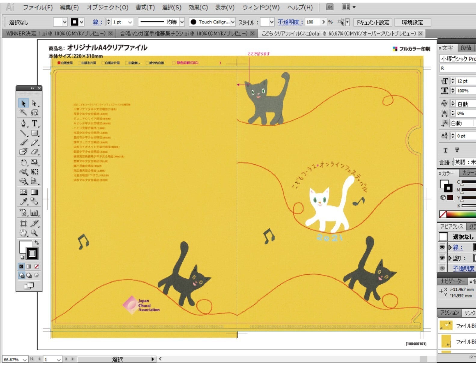Select the Type tool

[34, 123]
